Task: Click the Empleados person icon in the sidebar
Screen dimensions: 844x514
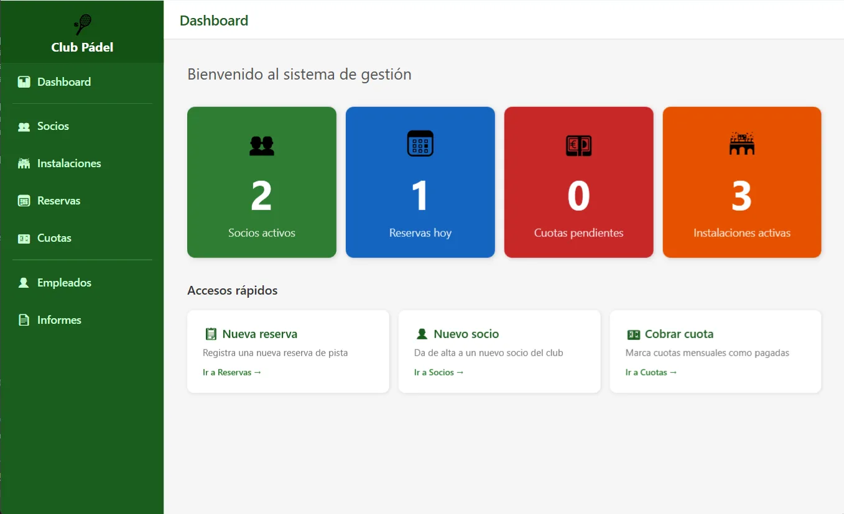Action: [x=24, y=283]
